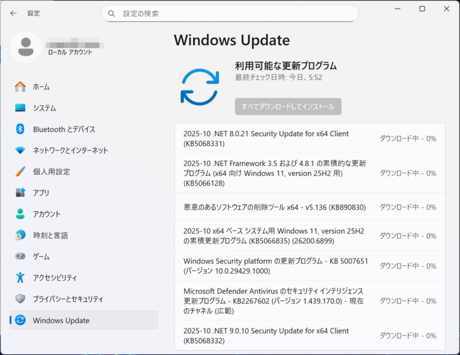This screenshot has height=355, width=460.
Task: Click すべてダウンロードしてインストール button
Action: (x=288, y=107)
